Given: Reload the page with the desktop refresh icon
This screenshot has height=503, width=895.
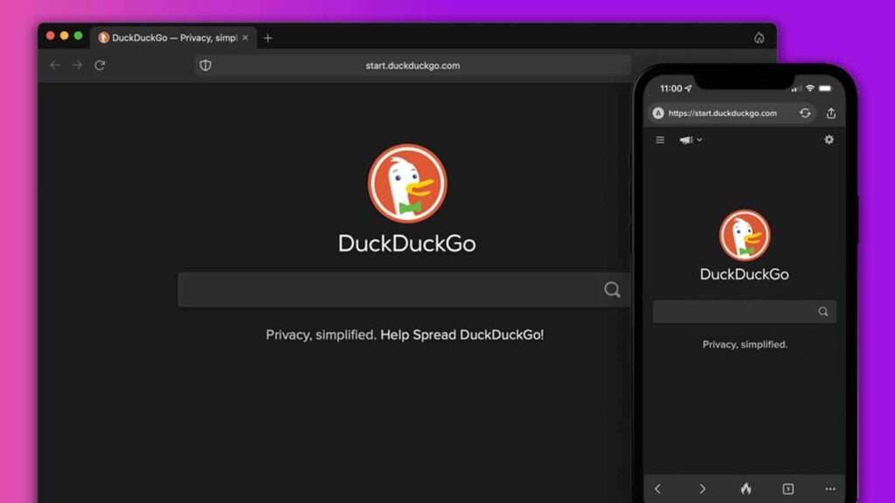Looking at the screenshot, I should (x=101, y=65).
